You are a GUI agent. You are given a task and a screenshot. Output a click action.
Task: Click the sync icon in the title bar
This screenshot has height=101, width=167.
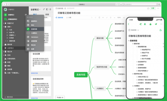point(117,4)
